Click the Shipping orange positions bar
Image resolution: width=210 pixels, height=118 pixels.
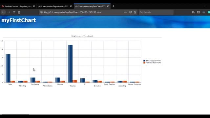[x=75, y=81]
